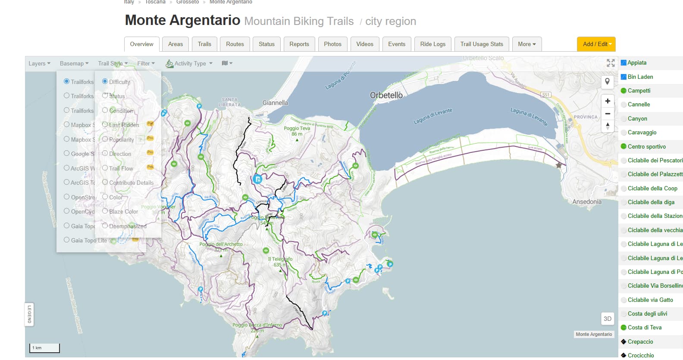Click the grey circle icon beside Cannelle
683x360 pixels.
(623, 104)
